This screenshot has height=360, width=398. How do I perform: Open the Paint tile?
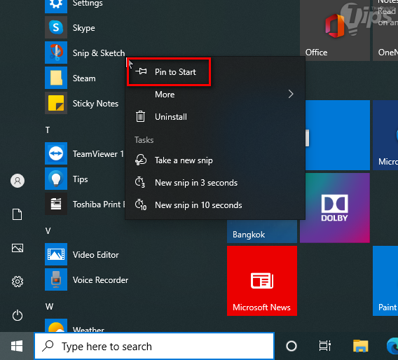pyautogui.click(x=385, y=281)
